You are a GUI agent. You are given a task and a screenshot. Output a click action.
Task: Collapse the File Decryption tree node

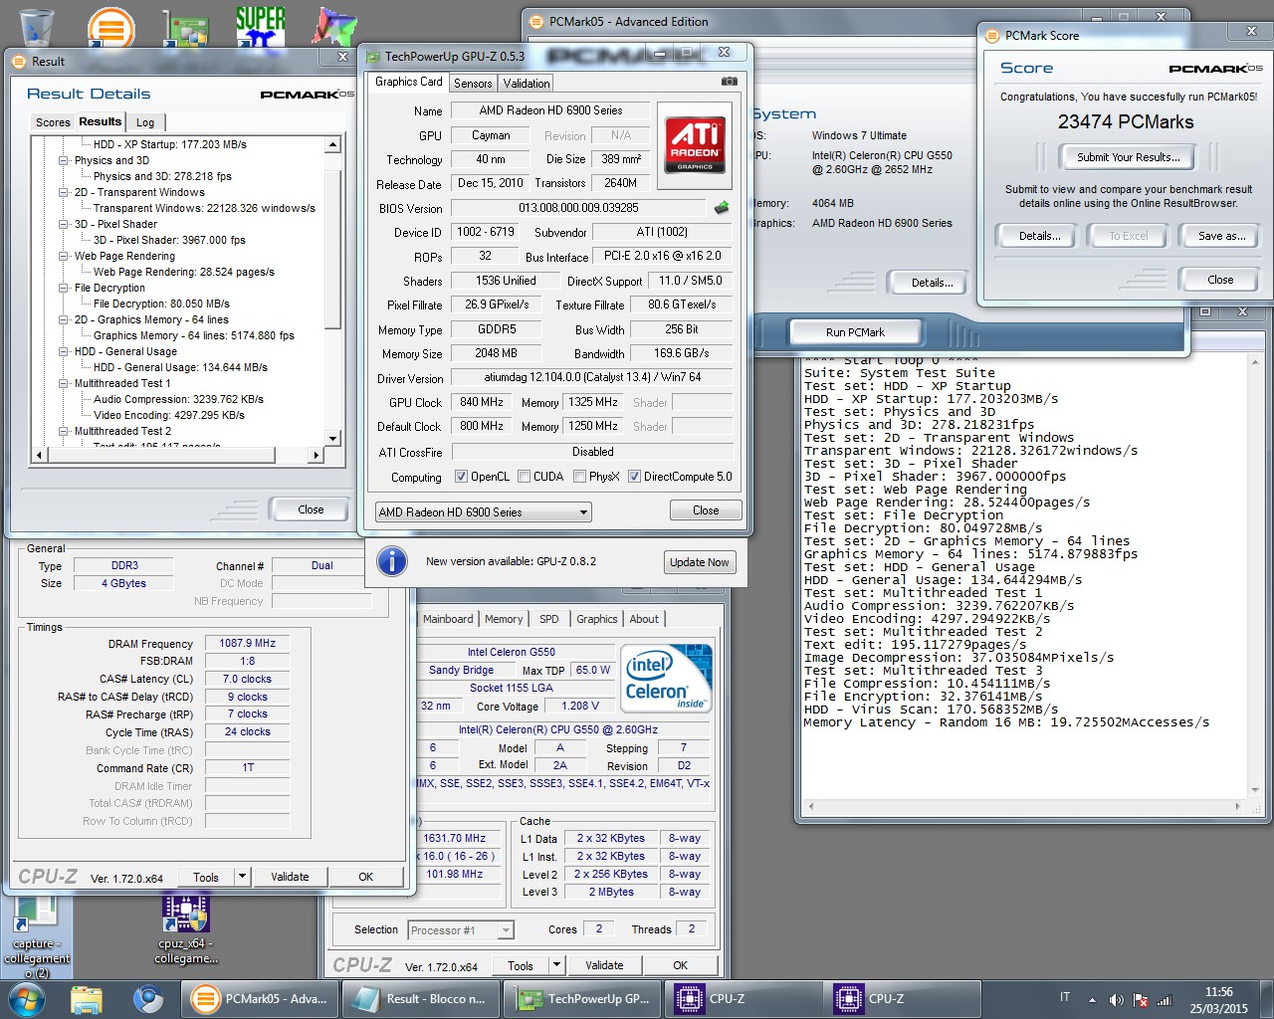point(64,288)
